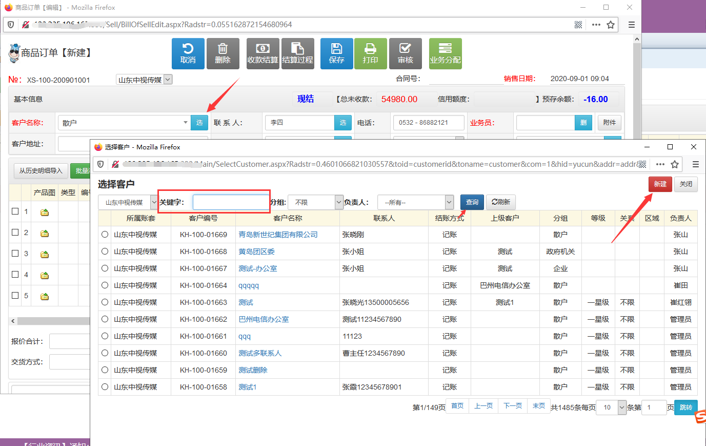Open customer link 巴州电信办公室
Viewport: 706px width, 446px height.
coord(264,319)
